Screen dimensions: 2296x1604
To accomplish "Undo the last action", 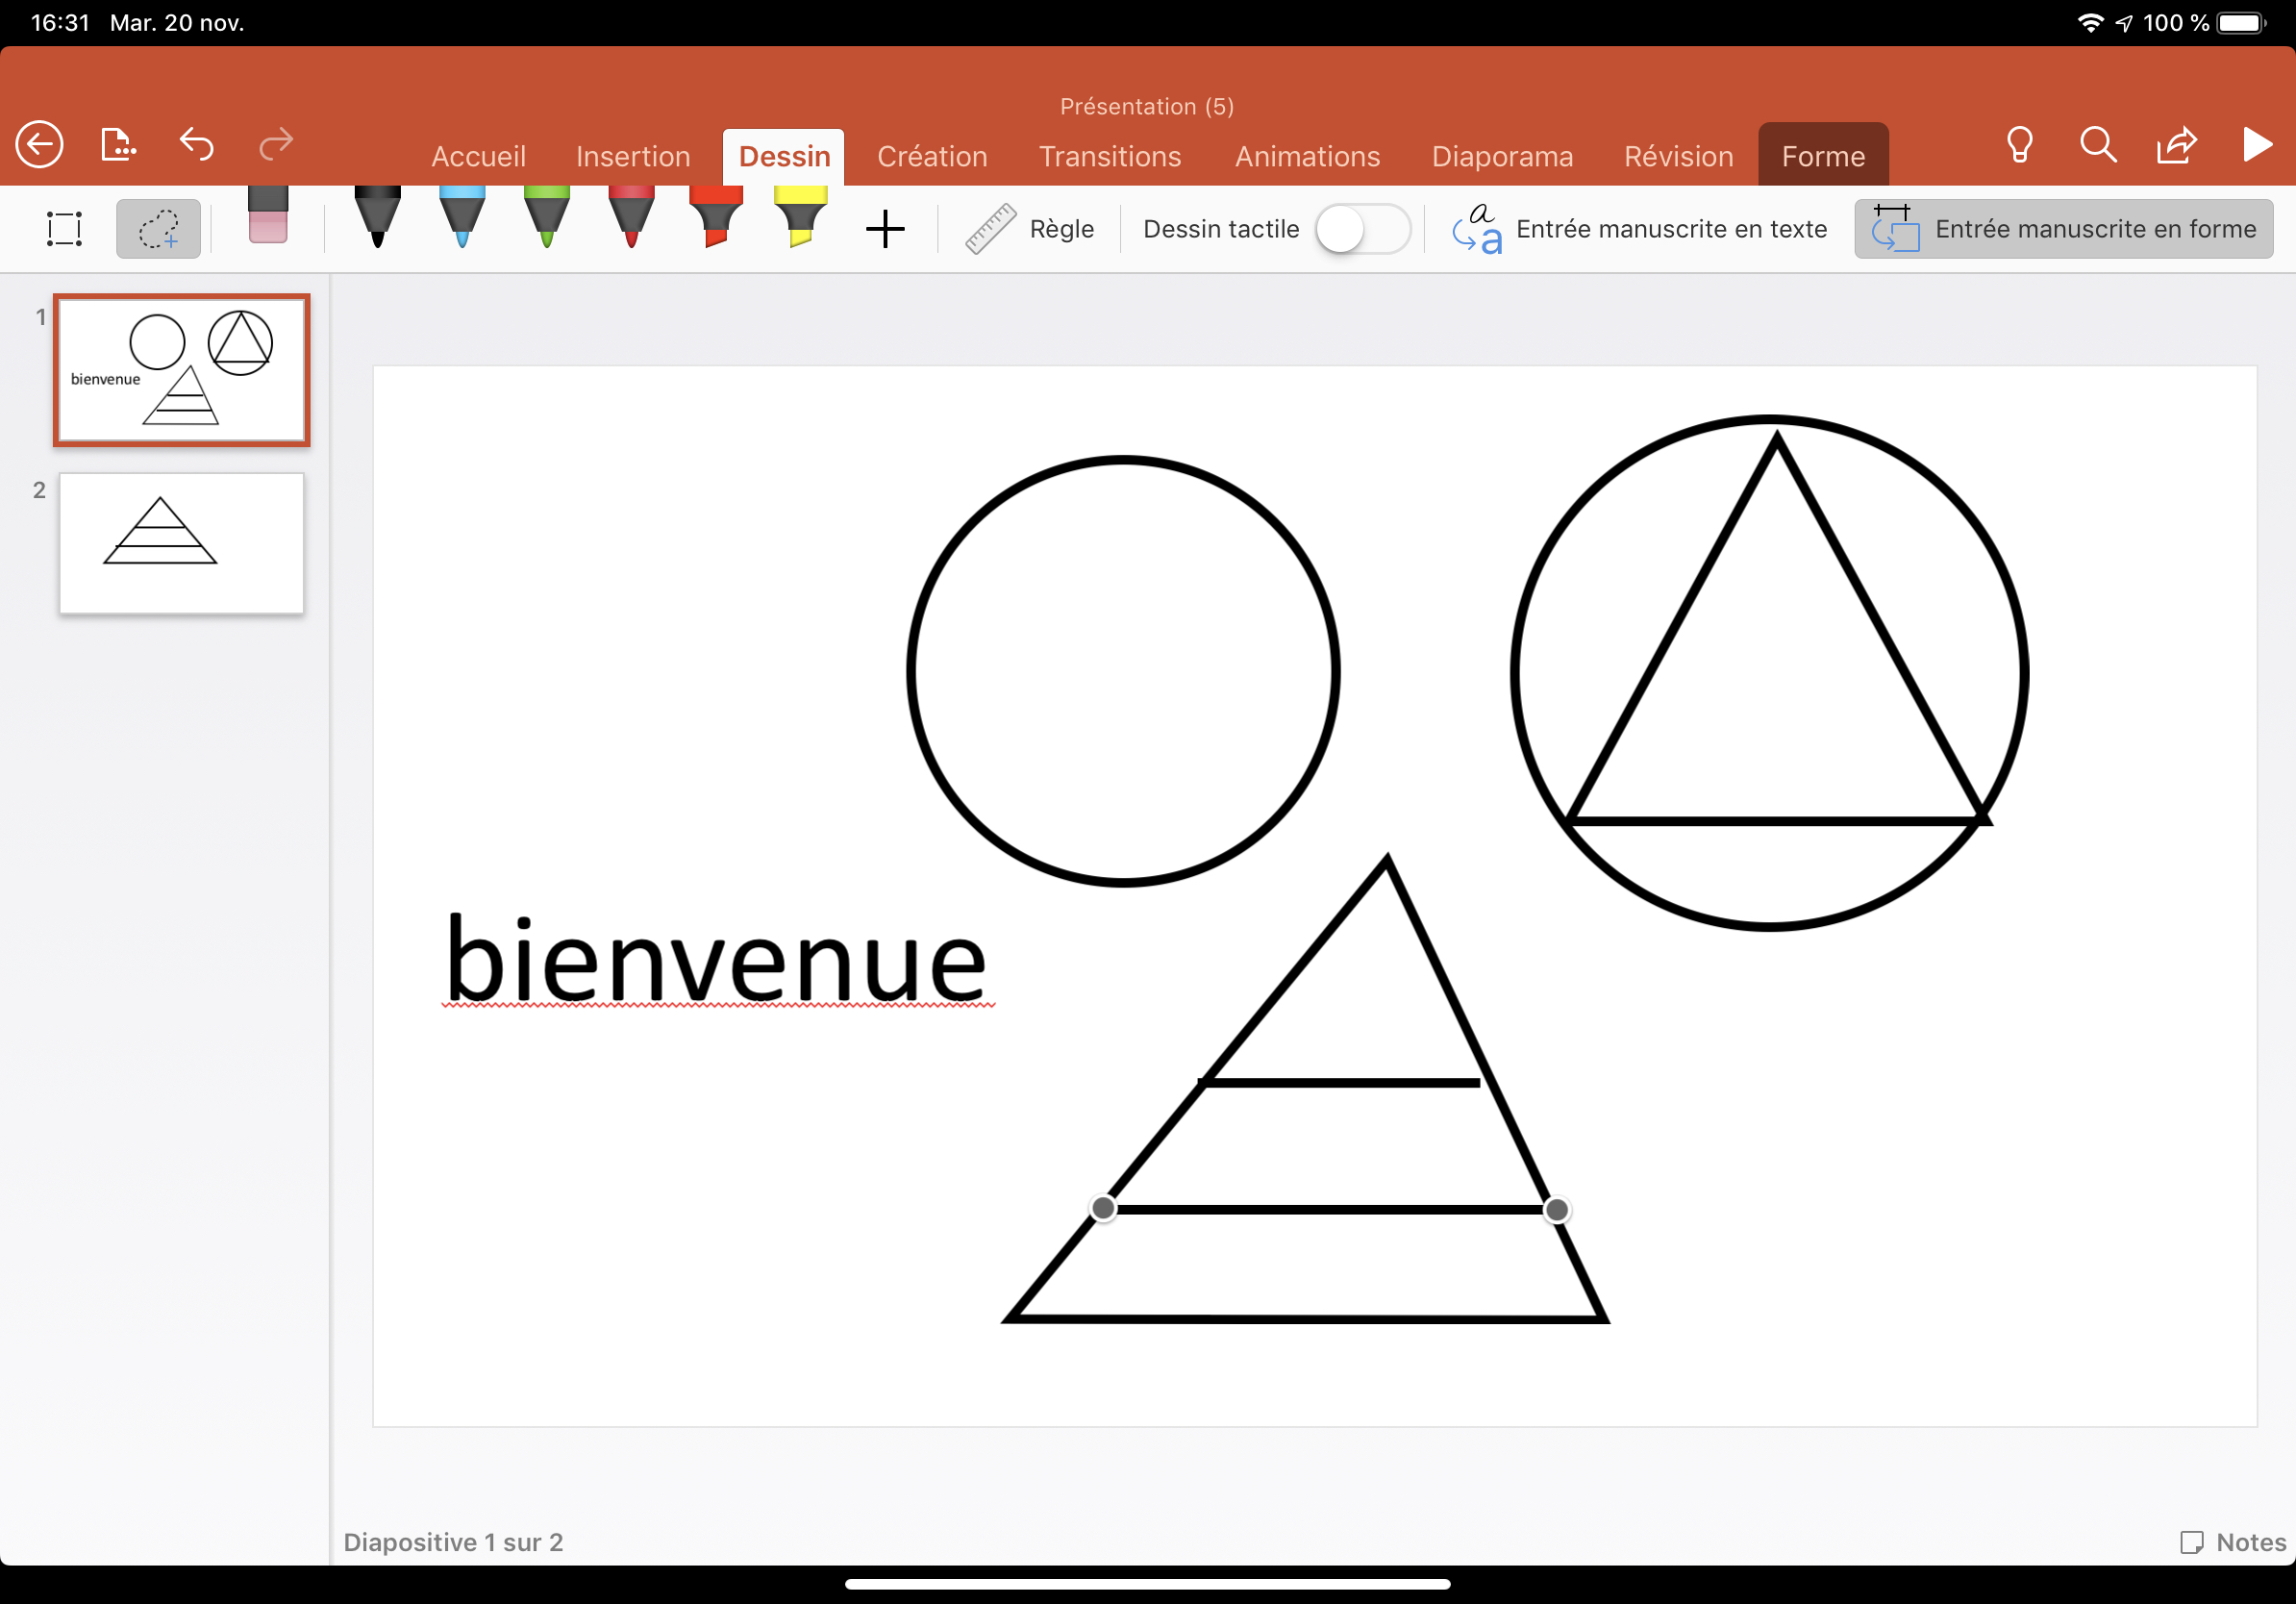I will coord(197,145).
